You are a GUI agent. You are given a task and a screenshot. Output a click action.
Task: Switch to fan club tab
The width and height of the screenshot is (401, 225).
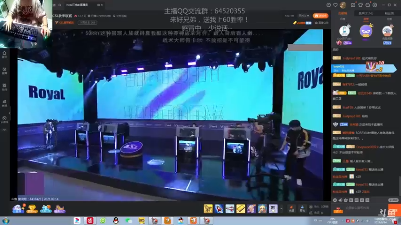[389, 13]
